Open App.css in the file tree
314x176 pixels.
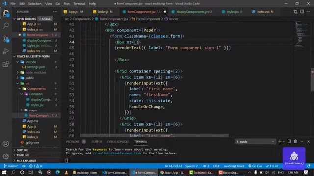pos(33,121)
